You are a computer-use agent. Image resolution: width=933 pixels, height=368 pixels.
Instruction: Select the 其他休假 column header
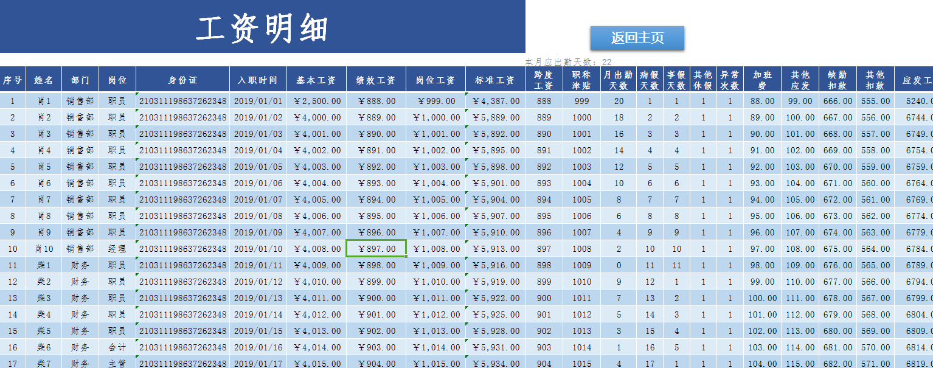(703, 80)
